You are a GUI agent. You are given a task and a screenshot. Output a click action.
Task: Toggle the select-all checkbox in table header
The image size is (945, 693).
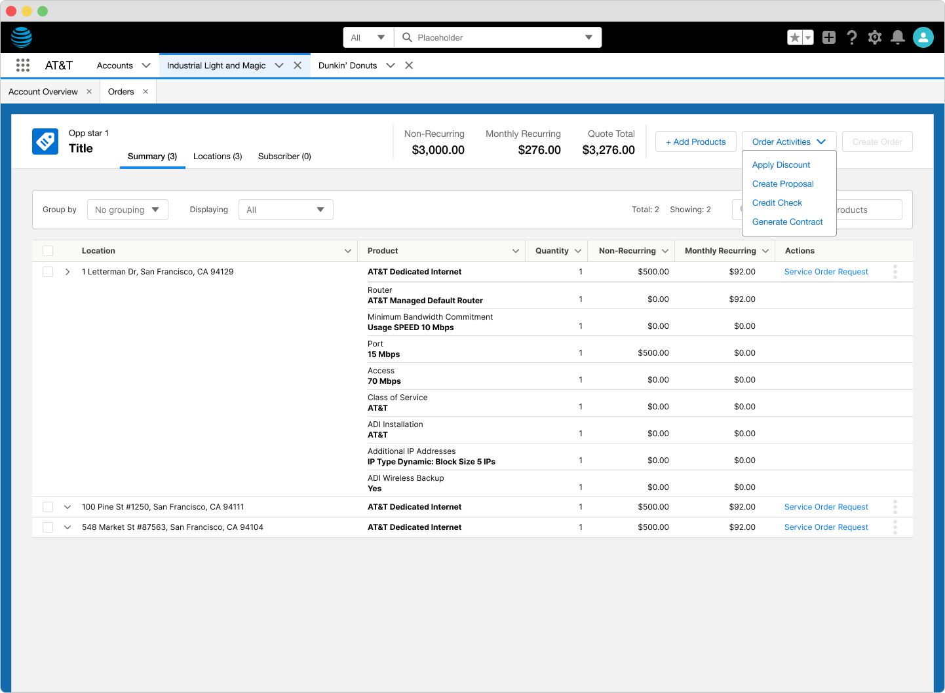tap(48, 251)
